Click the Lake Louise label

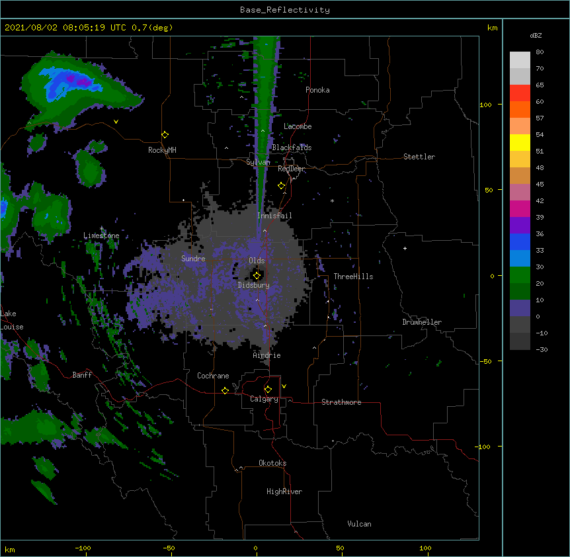click(12, 320)
